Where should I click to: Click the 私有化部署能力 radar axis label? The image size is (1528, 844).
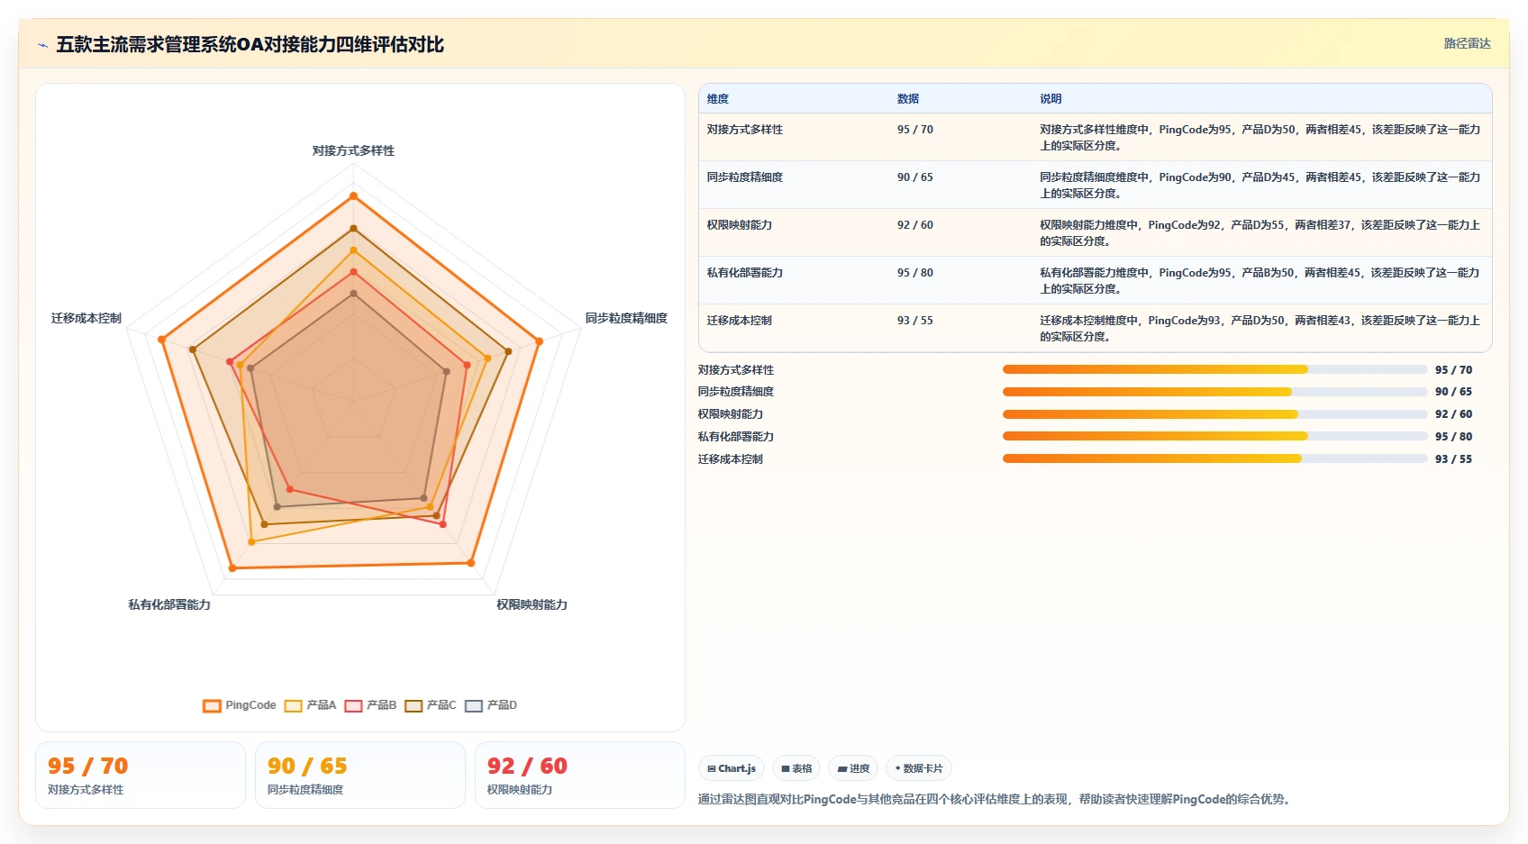169,604
